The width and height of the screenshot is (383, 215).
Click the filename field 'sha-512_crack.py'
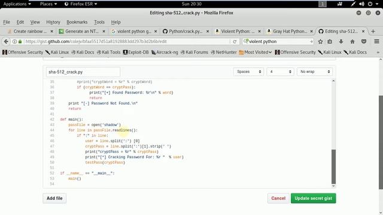(x=83, y=72)
